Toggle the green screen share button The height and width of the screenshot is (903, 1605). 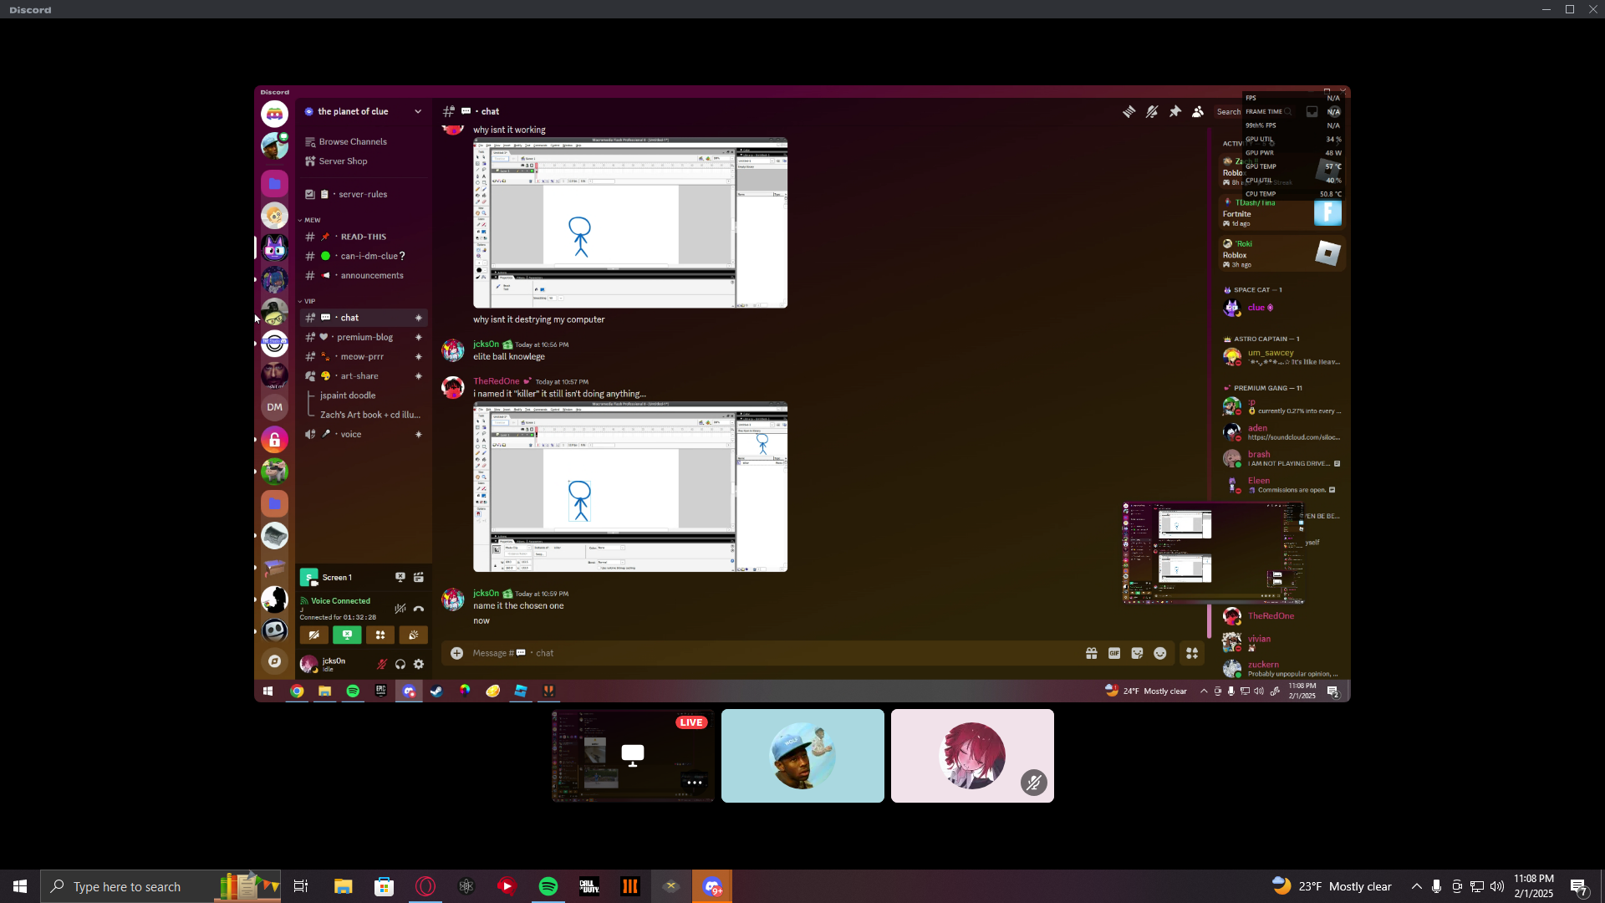pos(347,635)
